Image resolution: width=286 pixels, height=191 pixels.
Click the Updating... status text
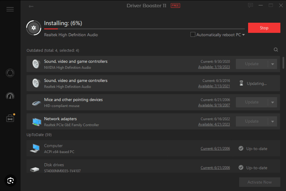pos(257,84)
